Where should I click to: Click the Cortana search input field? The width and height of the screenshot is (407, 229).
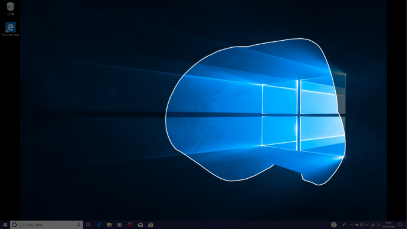click(x=47, y=225)
